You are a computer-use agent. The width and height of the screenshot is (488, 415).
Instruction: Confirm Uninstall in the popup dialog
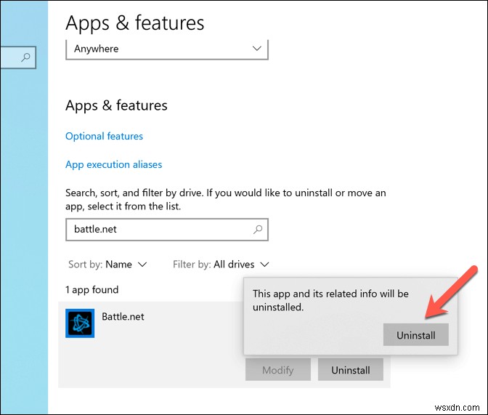(416, 334)
